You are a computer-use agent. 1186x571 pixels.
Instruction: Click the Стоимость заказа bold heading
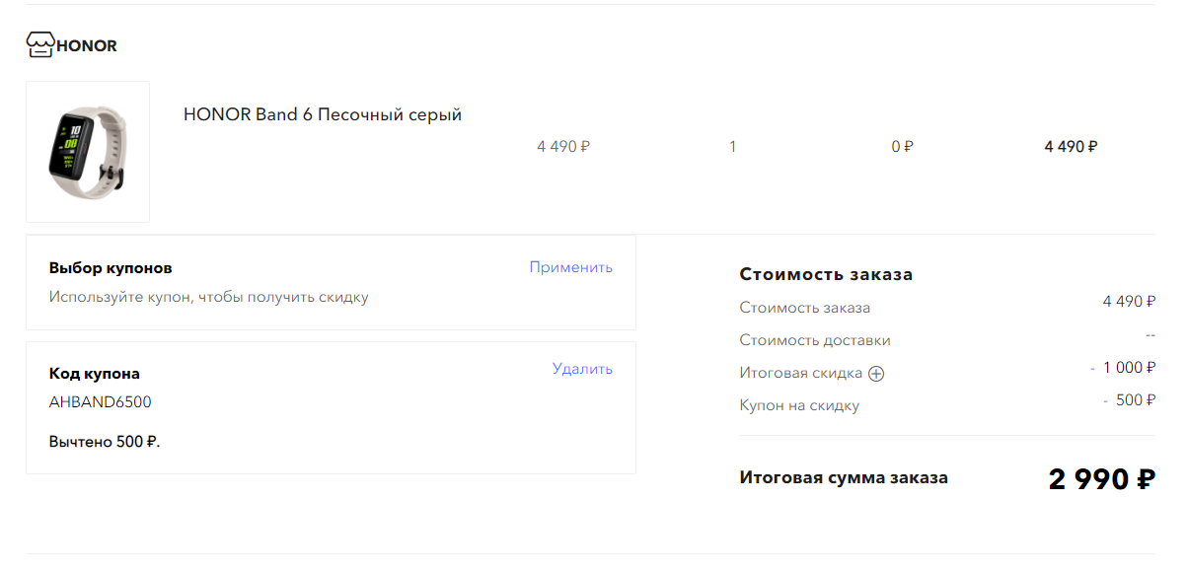click(x=827, y=274)
